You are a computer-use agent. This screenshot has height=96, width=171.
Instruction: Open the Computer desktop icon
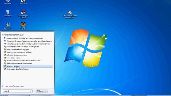[x=8, y=2]
